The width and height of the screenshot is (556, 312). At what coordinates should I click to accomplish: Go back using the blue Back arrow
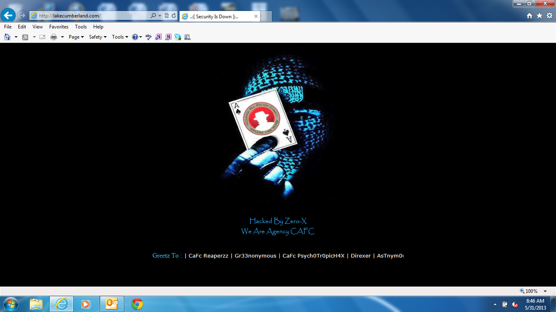click(x=8, y=15)
